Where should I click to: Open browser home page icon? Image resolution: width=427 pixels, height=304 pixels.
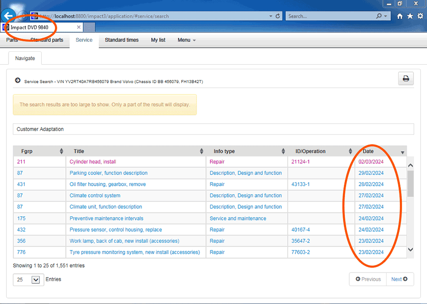[400, 16]
